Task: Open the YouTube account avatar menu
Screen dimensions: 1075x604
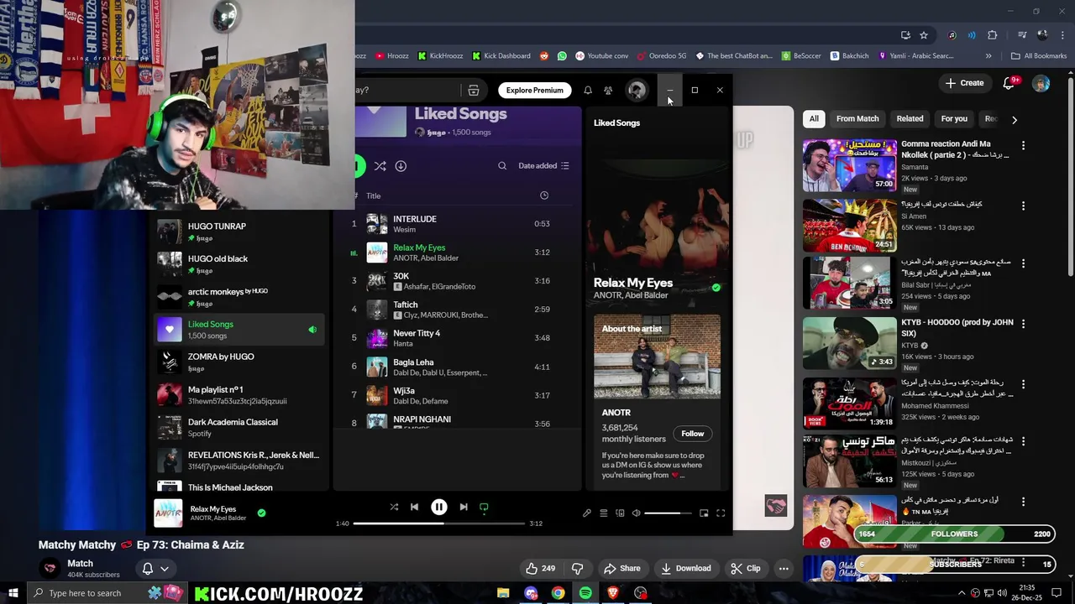Action: pyautogui.click(x=1041, y=84)
